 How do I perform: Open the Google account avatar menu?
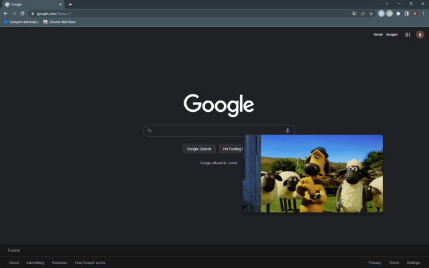point(420,34)
